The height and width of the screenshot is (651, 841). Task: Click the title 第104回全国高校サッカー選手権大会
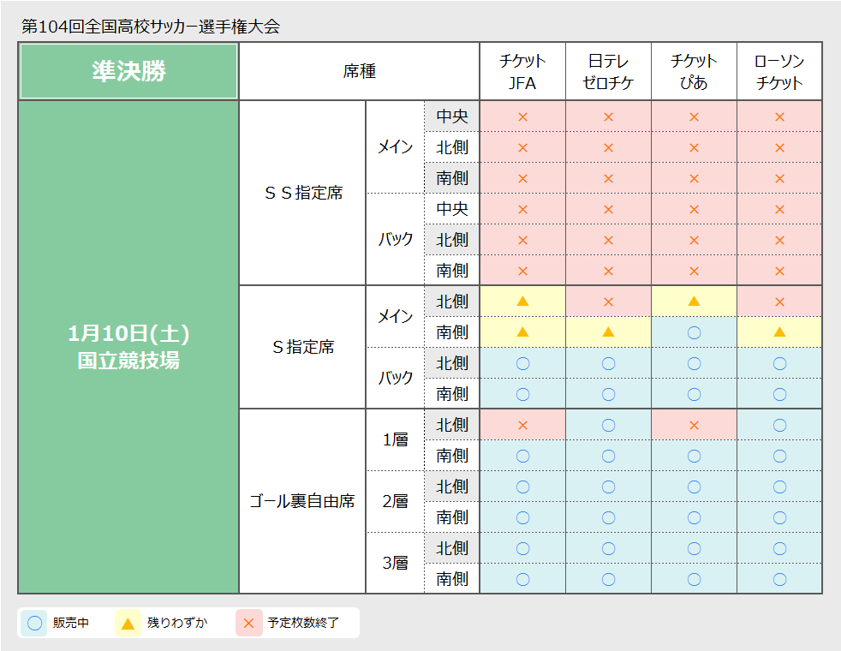pos(151,27)
